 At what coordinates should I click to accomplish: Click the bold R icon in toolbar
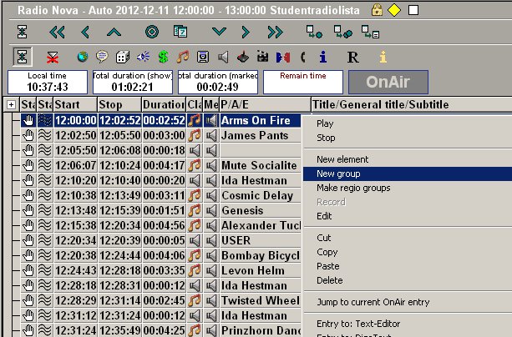[x=353, y=57]
